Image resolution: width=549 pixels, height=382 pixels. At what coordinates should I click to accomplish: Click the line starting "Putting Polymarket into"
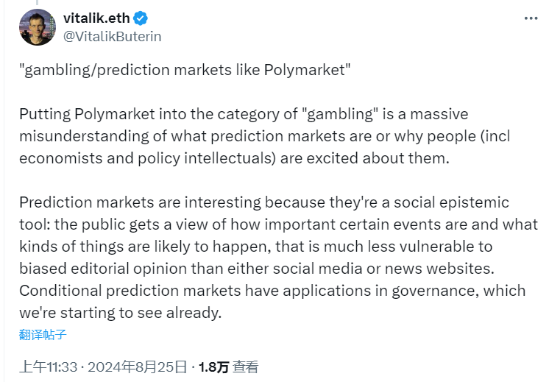click(x=244, y=114)
